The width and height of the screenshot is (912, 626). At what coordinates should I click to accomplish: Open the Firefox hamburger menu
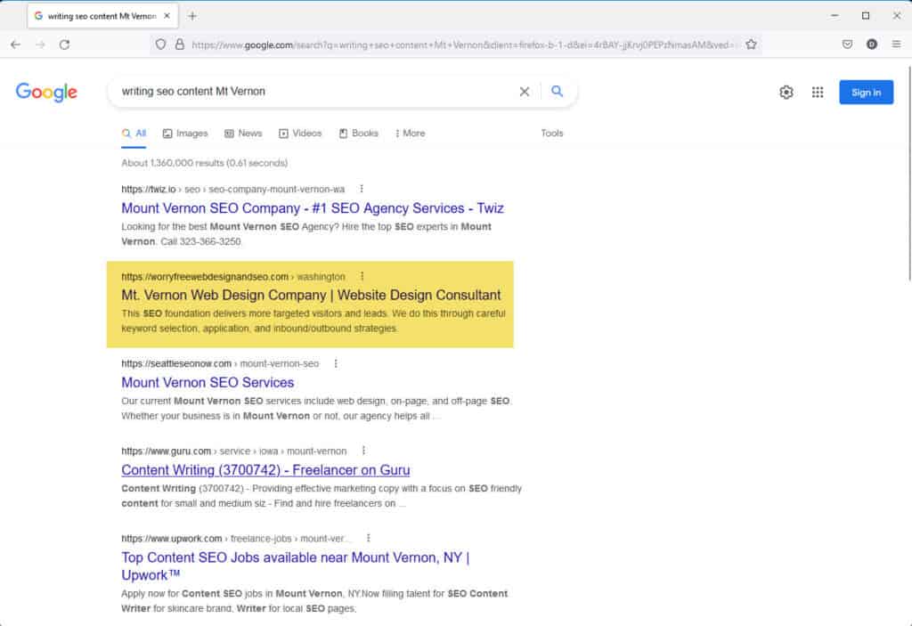point(896,45)
